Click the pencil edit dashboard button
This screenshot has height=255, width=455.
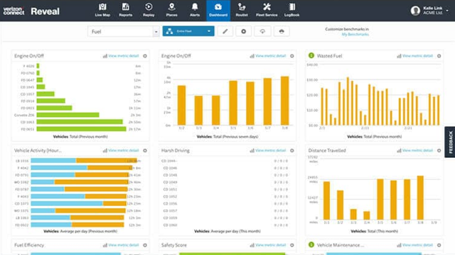[225, 31]
